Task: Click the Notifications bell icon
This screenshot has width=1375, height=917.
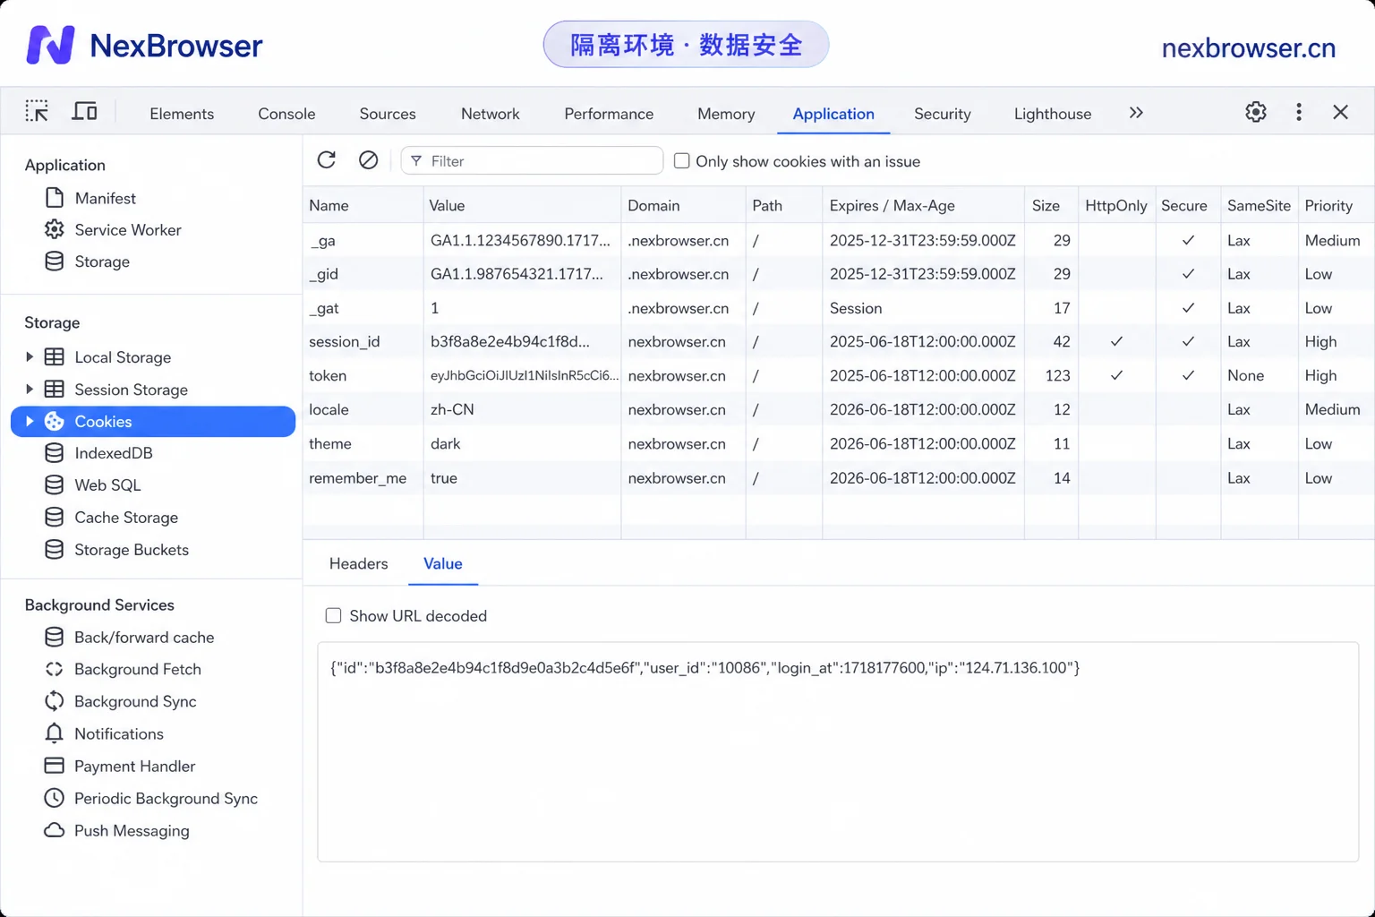Action: tap(55, 733)
